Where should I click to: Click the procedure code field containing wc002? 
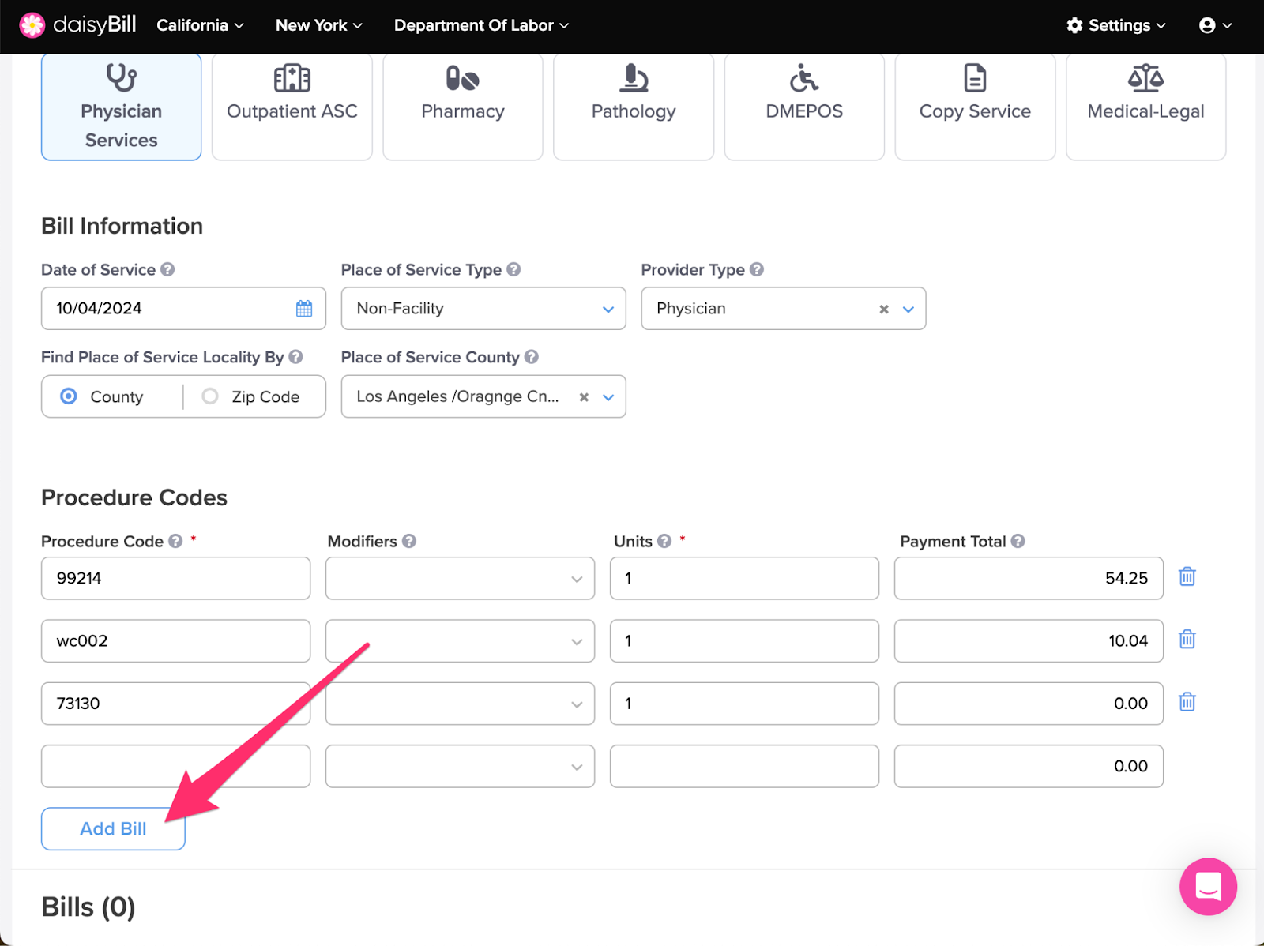[175, 640]
